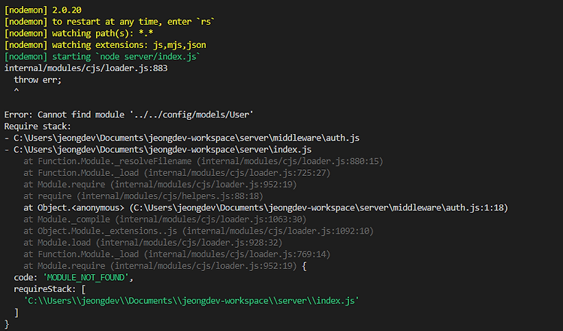
Task: Click the 'Module.load' loader.js:928:32 line
Action: coord(153,243)
